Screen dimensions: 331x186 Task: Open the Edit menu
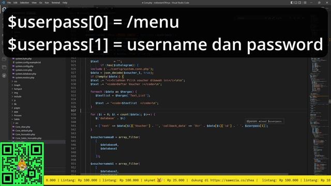16,3
